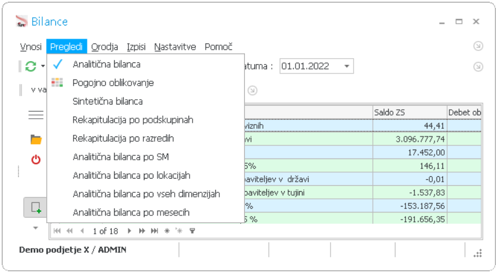Choose Analitična bilanca po SM
The width and height of the screenshot is (497, 273).
tap(146, 157)
